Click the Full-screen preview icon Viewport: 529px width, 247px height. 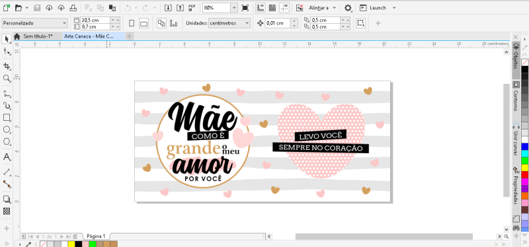245,7
